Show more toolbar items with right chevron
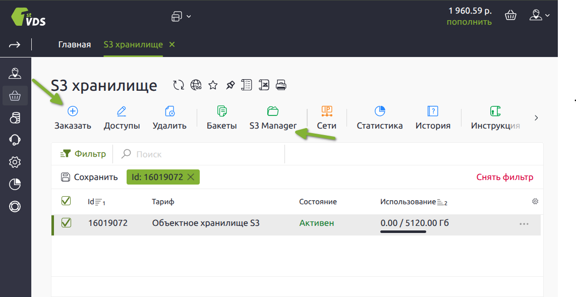This screenshot has height=297, width=576. (x=536, y=118)
